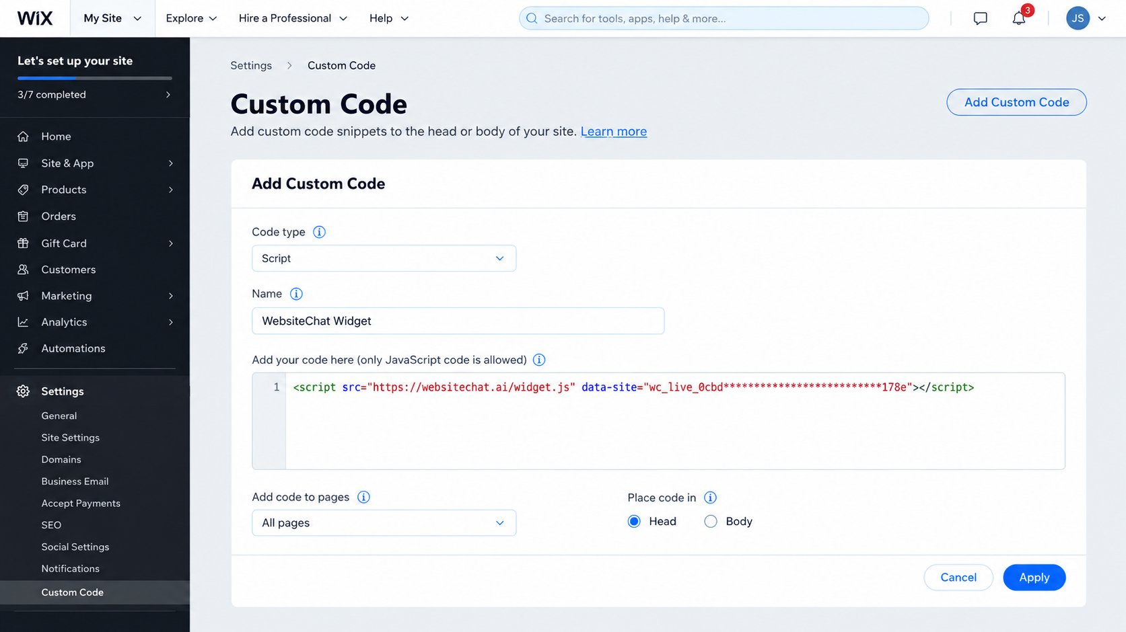Open the Learn more link
The width and height of the screenshot is (1126, 632).
(614, 132)
